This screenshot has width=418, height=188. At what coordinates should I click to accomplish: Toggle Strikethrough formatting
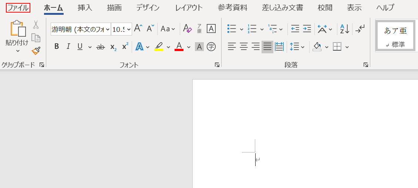click(100, 47)
